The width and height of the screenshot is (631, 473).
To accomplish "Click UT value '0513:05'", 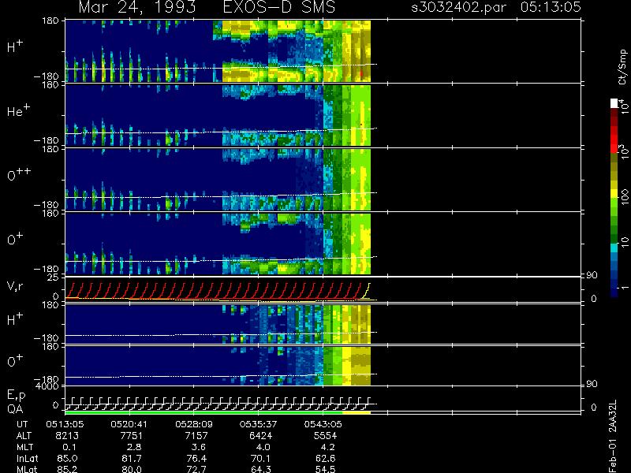I will pyautogui.click(x=65, y=424).
